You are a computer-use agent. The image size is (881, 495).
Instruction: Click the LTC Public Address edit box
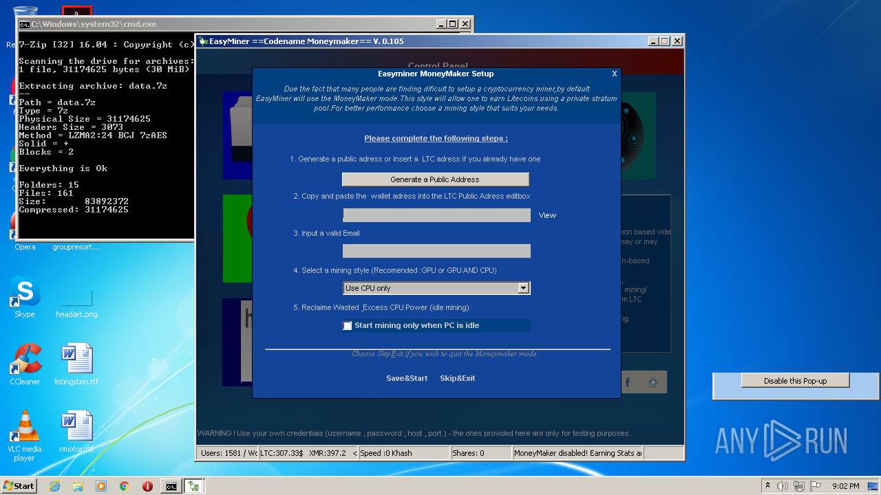pyautogui.click(x=436, y=215)
